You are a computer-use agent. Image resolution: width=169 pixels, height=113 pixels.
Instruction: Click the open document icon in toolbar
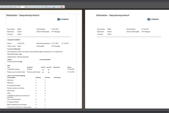click(x=2, y=7)
